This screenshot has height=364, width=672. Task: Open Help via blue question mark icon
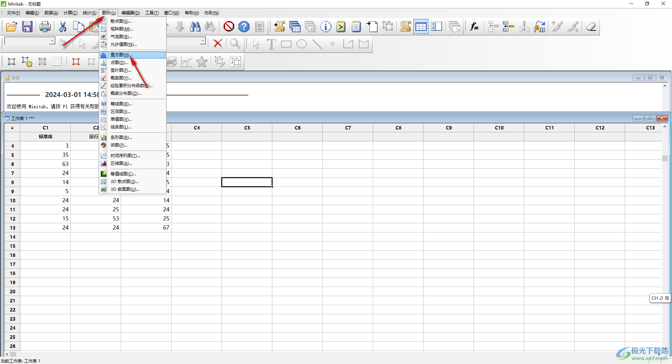tap(244, 27)
